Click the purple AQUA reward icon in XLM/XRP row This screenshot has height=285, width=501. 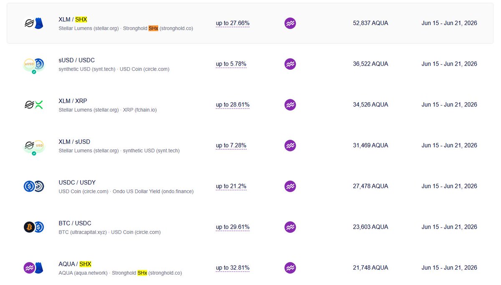(x=290, y=105)
